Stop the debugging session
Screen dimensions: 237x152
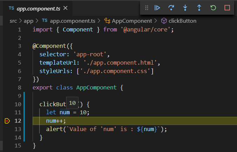point(227,7)
